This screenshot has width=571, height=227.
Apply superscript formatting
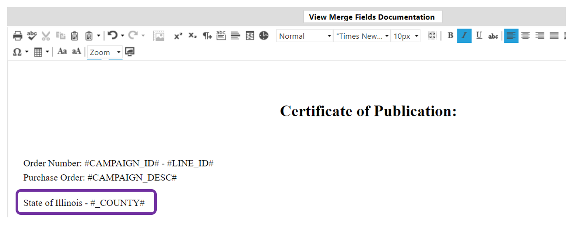(x=178, y=36)
